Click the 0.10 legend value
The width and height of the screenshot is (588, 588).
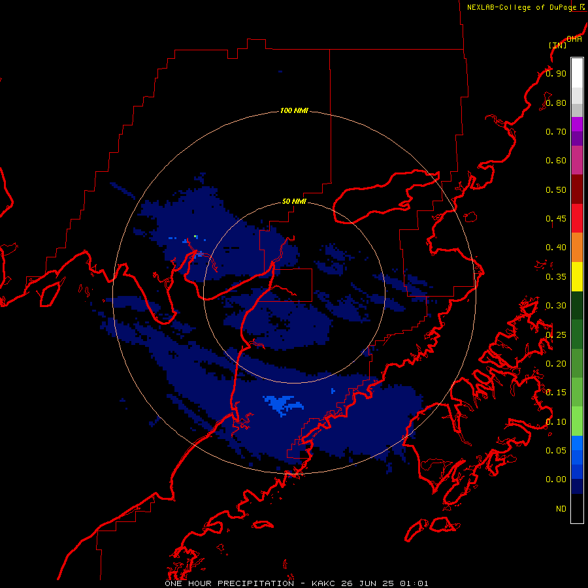click(556, 422)
